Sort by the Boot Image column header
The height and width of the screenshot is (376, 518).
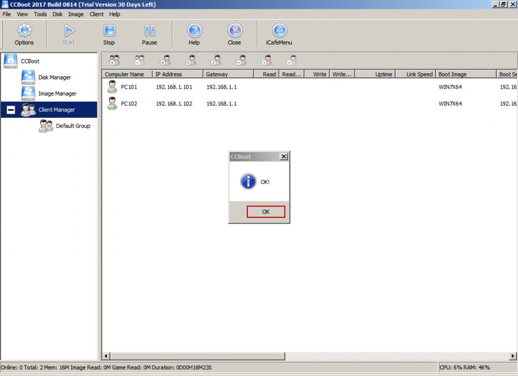coord(466,74)
